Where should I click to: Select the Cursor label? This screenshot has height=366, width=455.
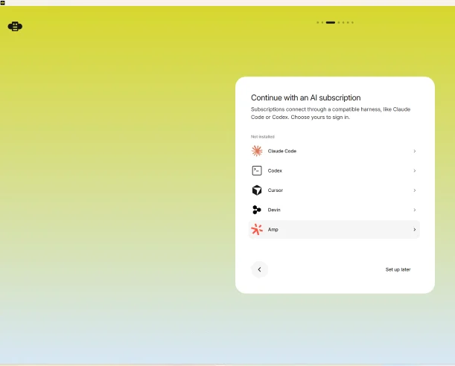coord(275,190)
